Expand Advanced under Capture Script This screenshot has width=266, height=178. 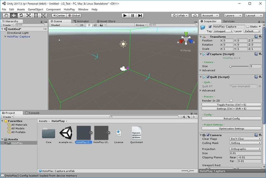pos(201,70)
